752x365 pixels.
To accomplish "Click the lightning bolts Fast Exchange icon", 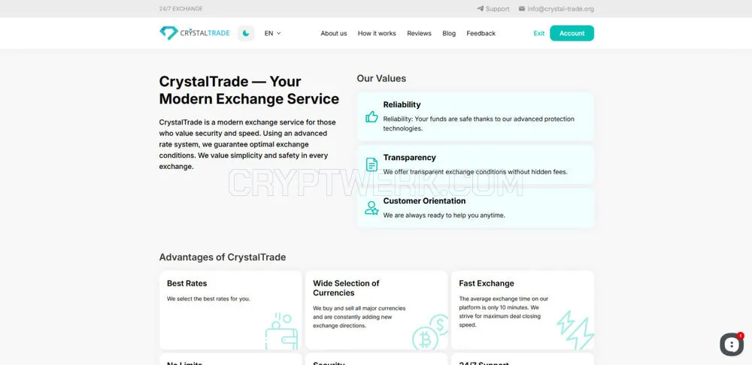I will pyautogui.click(x=575, y=330).
